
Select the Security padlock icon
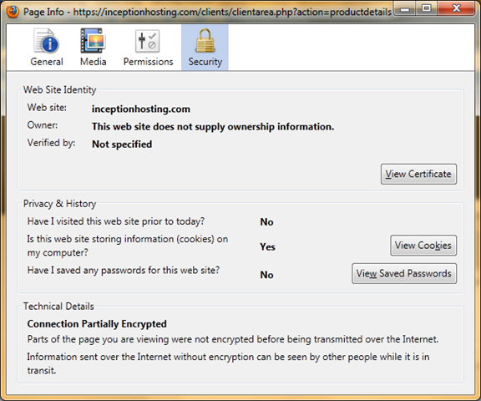pos(205,41)
